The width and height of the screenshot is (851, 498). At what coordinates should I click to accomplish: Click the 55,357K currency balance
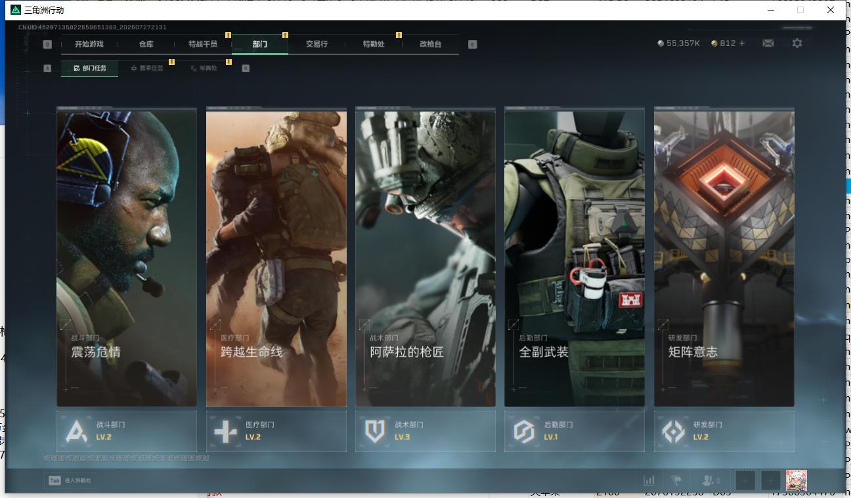(684, 43)
